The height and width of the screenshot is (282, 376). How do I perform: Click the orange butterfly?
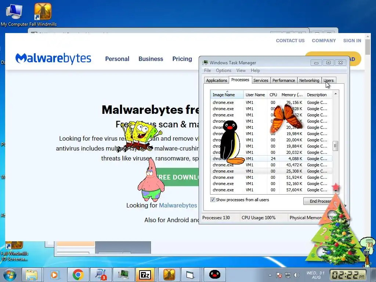tap(285, 118)
